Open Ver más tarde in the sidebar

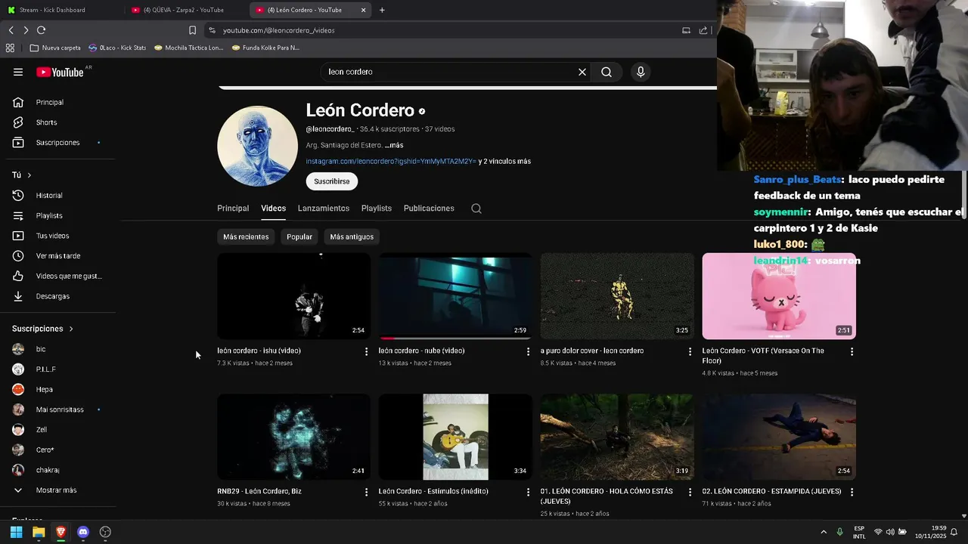(57, 256)
